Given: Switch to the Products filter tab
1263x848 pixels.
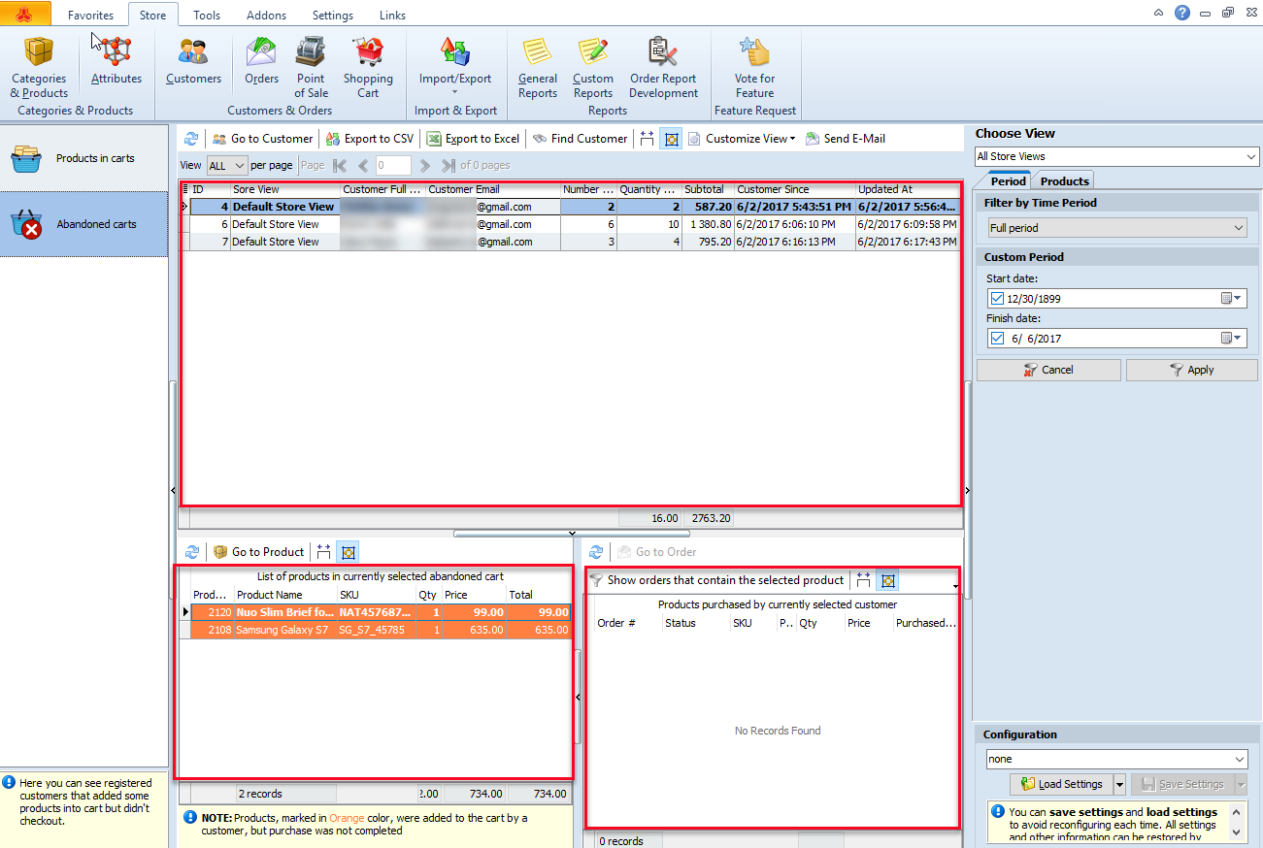Looking at the screenshot, I should [x=1064, y=181].
